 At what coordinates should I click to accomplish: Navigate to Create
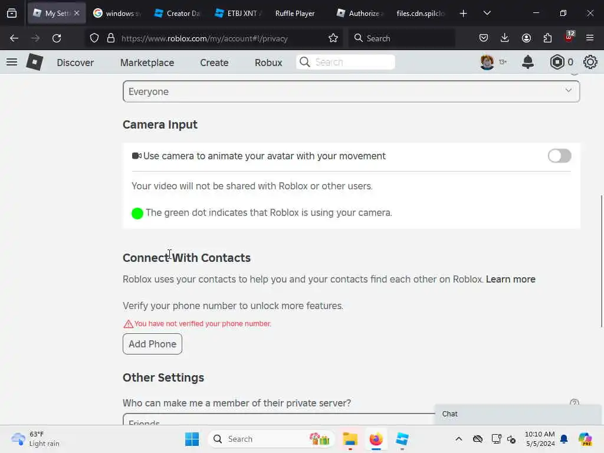tap(214, 63)
